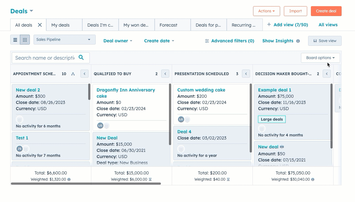This screenshot has height=202, width=355.
Task: Switch to list view layout
Action: tap(15, 40)
